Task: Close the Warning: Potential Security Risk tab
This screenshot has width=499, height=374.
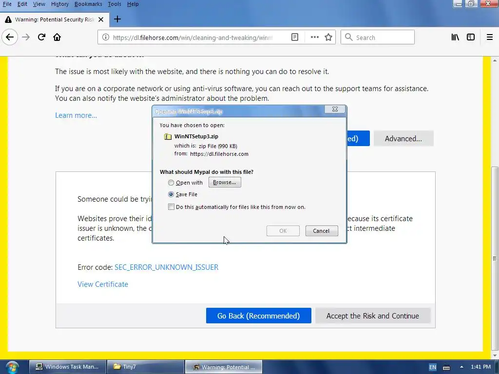Action: point(101,19)
